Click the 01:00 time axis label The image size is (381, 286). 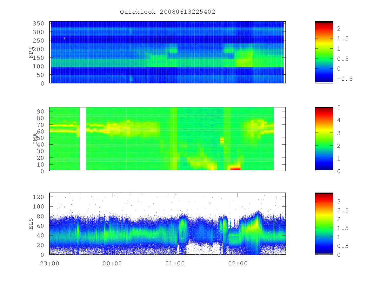[x=175, y=264]
